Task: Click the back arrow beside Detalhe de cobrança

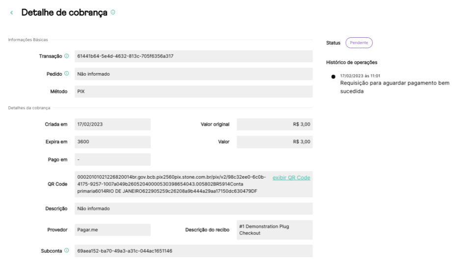Action: (11, 13)
